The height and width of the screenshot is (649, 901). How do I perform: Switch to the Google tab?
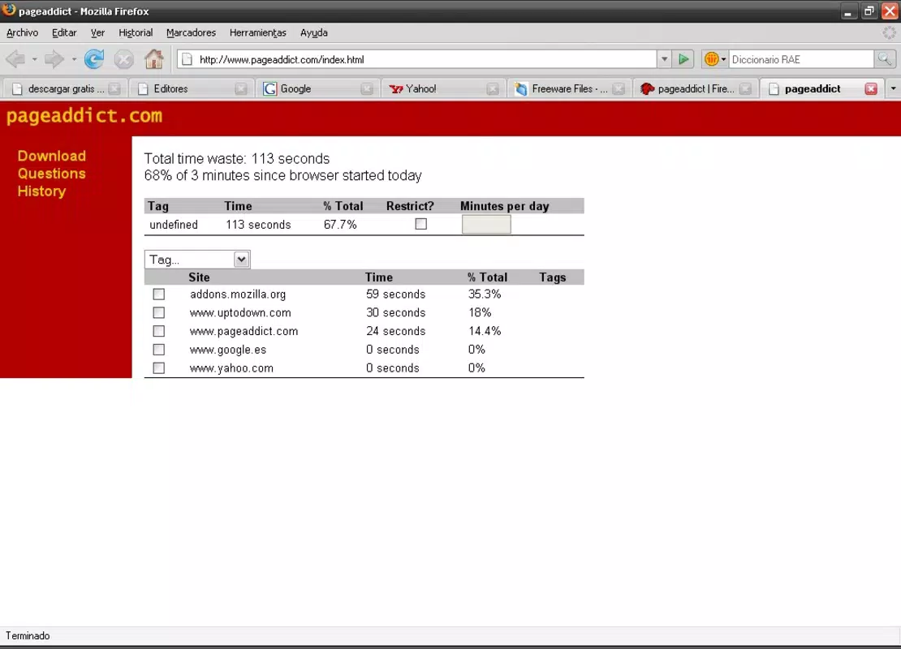pos(317,88)
